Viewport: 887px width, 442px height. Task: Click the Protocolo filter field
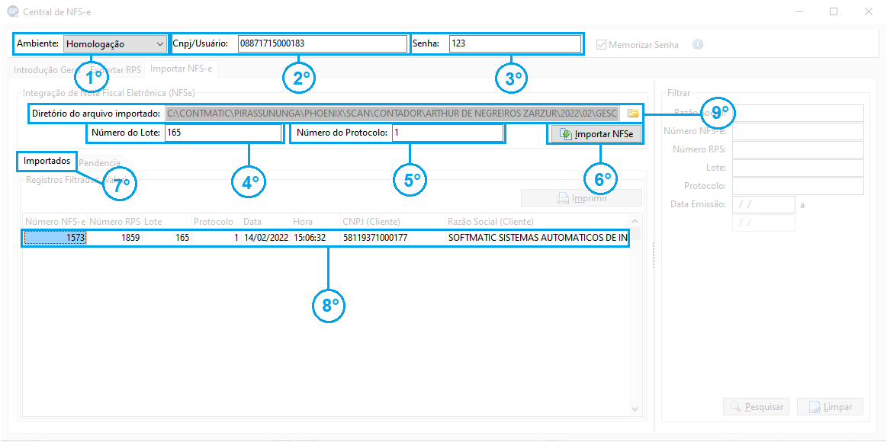[799, 186]
